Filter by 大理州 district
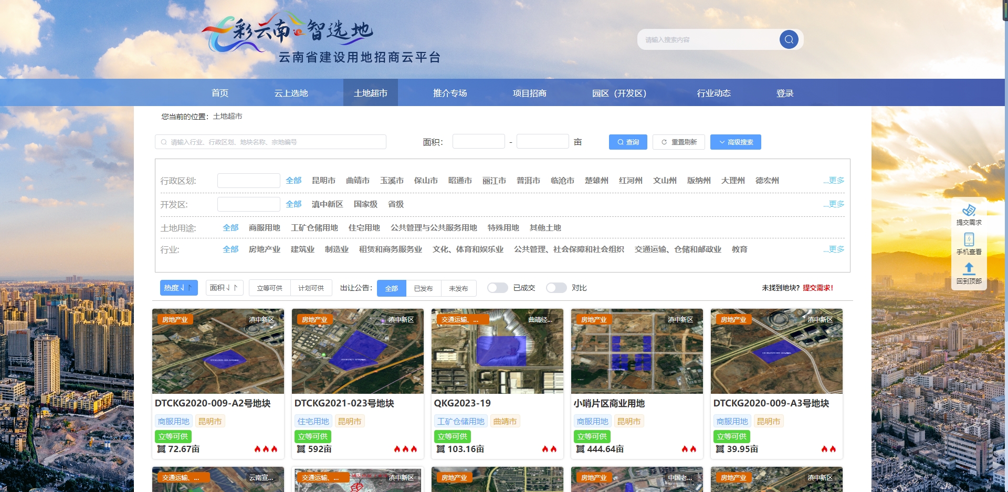This screenshot has height=492, width=1008. 733,181
